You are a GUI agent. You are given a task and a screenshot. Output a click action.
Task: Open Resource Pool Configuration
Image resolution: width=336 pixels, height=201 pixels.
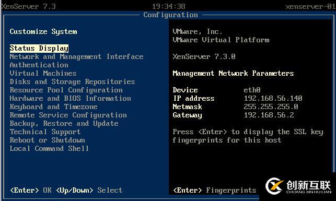point(66,90)
